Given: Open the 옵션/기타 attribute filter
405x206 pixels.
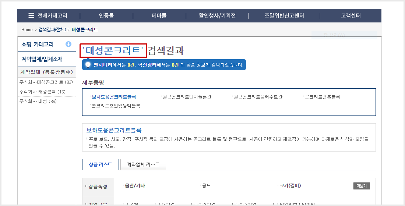Looking at the screenshot, I should 135,186.
